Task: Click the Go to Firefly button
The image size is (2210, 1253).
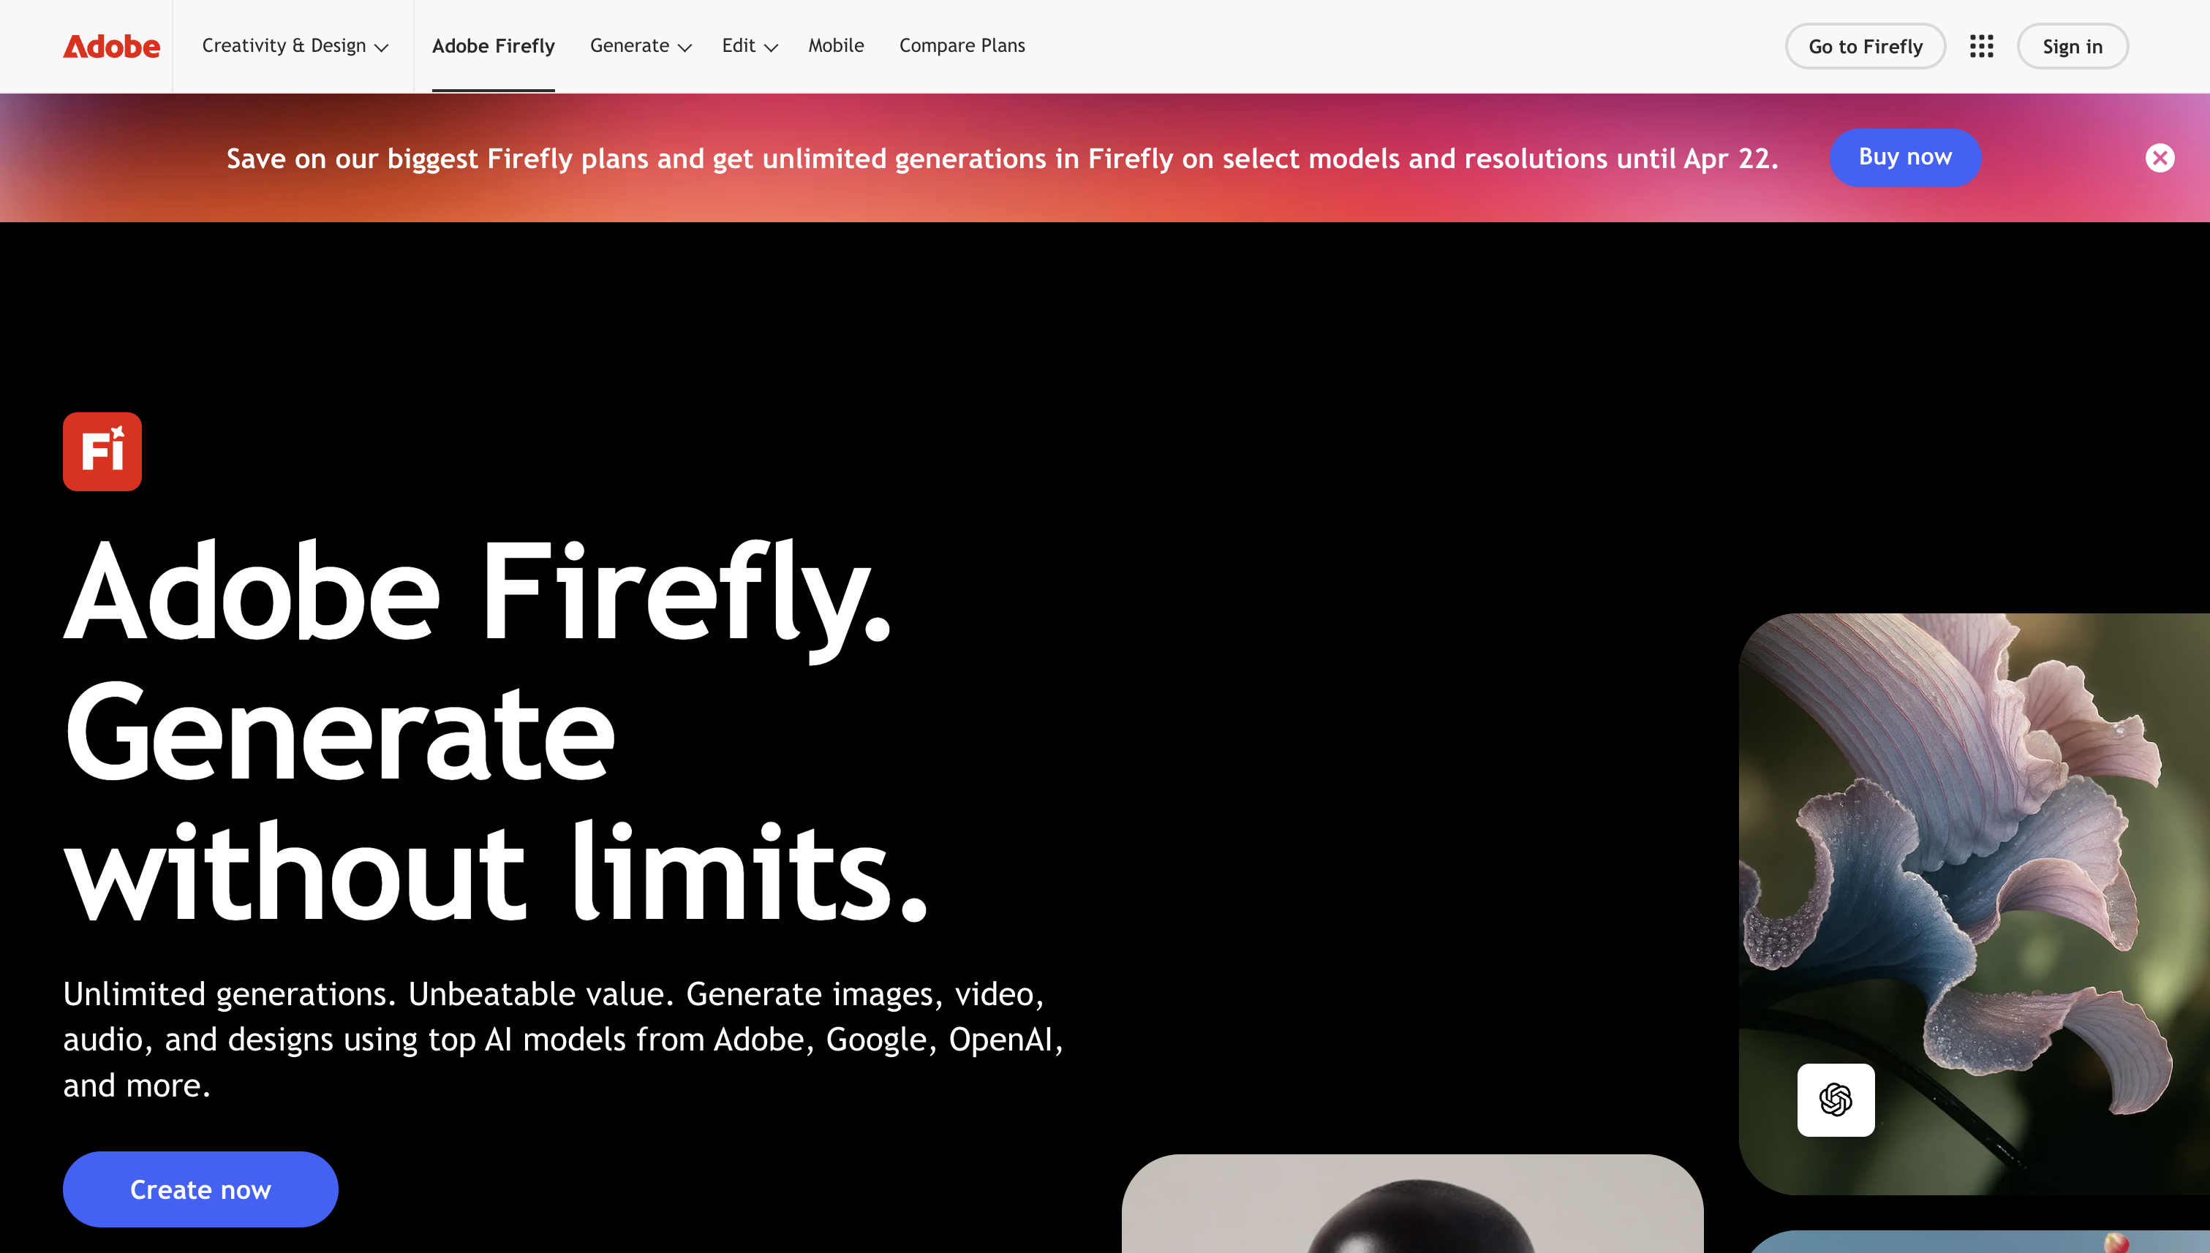Action: (1865, 47)
